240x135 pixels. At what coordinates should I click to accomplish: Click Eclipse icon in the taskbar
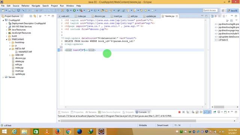101,132
